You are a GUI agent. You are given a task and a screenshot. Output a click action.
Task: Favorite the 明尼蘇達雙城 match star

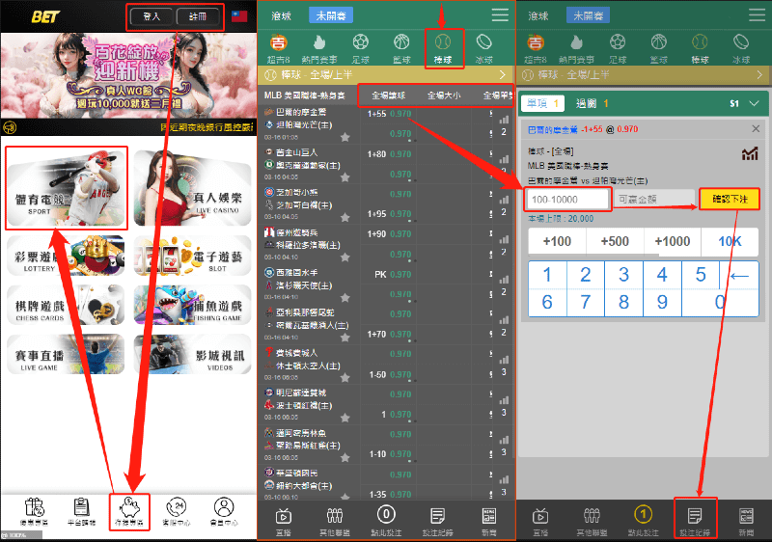345,418
